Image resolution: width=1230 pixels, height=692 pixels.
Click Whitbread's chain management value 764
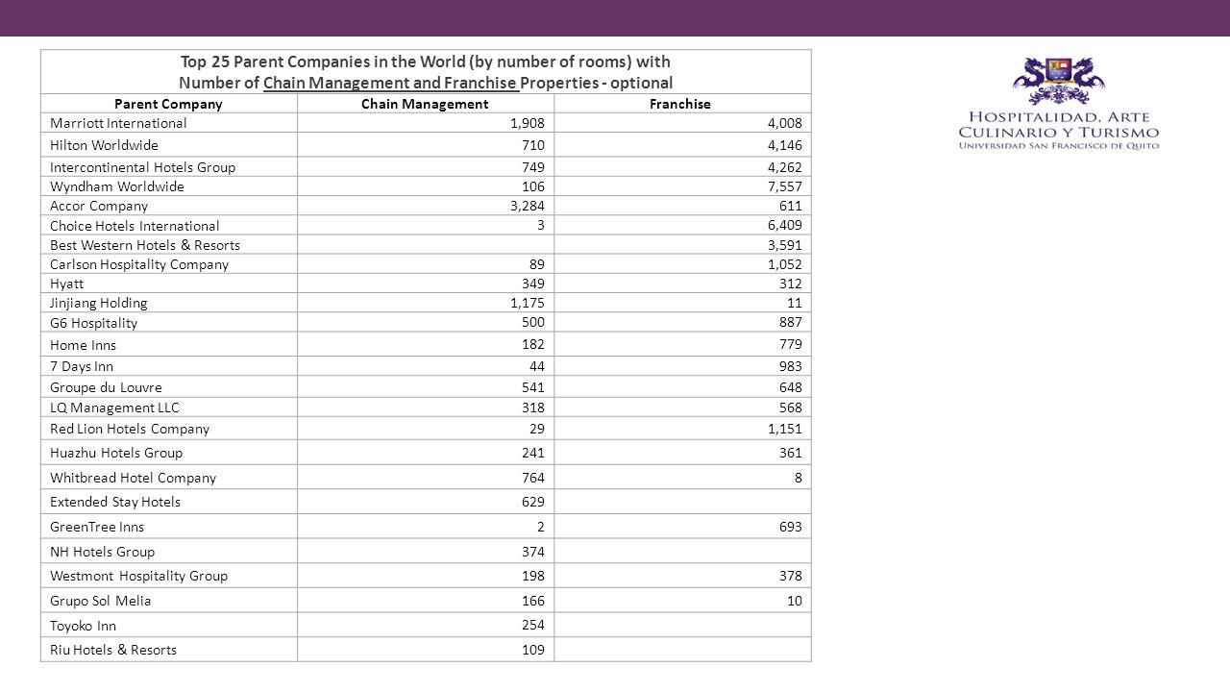point(533,478)
